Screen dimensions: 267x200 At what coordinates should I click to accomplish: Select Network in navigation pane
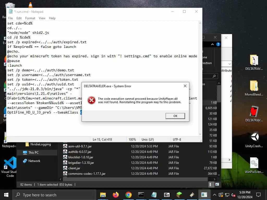34,161
